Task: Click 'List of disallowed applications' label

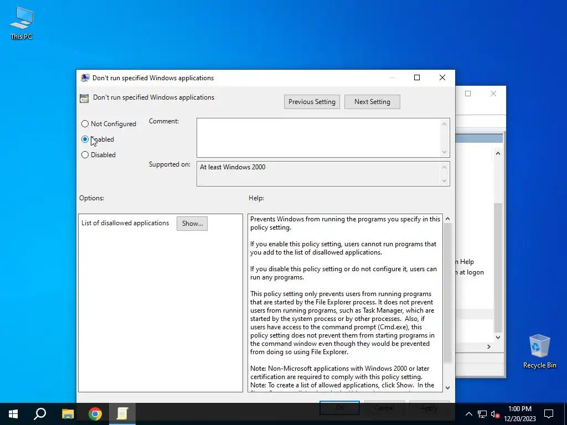Action: [x=125, y=223]
